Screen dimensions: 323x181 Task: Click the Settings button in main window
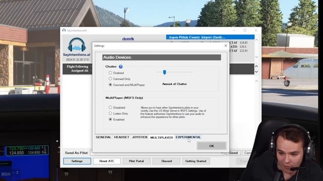coord(77,161)
